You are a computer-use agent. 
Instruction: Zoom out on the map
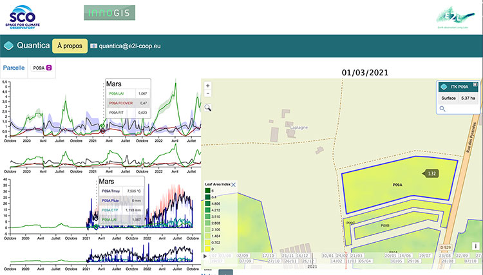coord(208,95)
